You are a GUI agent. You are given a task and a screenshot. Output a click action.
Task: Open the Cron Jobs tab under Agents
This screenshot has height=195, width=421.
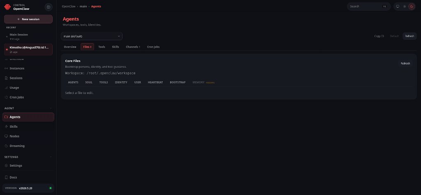click(153, 47)
